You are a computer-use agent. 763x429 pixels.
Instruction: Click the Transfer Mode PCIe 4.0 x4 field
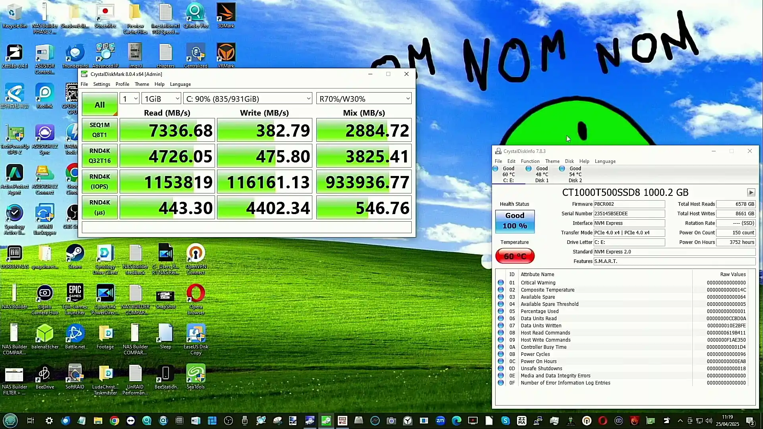click(629, 233)
